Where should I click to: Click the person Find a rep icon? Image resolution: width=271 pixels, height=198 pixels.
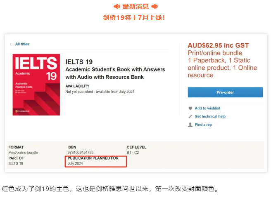coord(190,125)
